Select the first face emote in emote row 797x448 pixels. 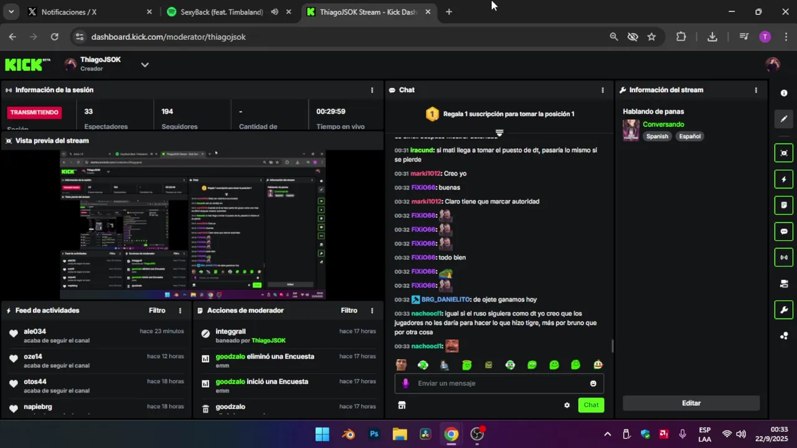(402, 365)
